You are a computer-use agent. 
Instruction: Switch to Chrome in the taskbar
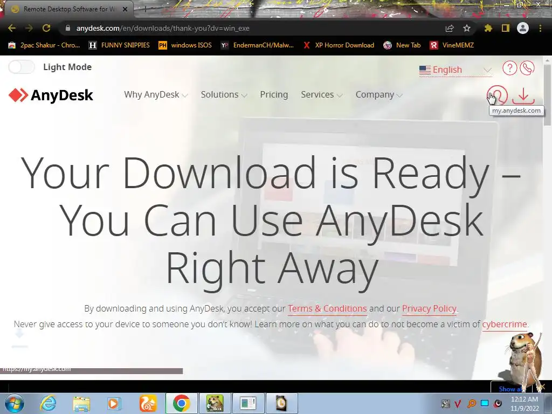click(181, 403)
